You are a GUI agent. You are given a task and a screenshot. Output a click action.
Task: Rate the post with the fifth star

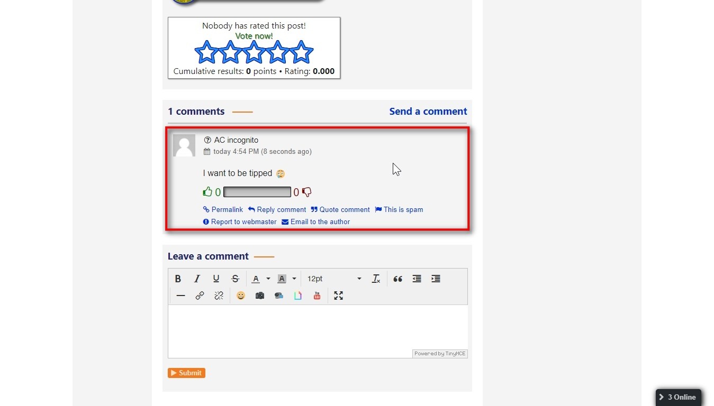pyautogui.click(x=301, y=52)
